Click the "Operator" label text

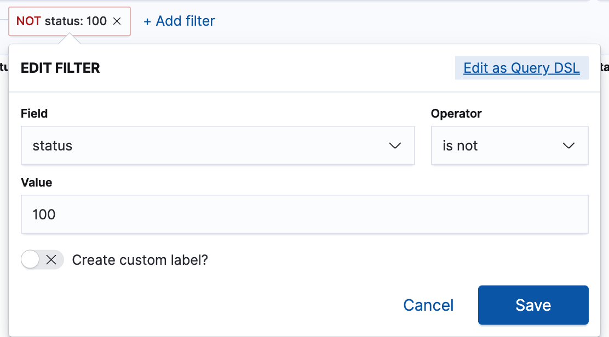click(456, 114)
